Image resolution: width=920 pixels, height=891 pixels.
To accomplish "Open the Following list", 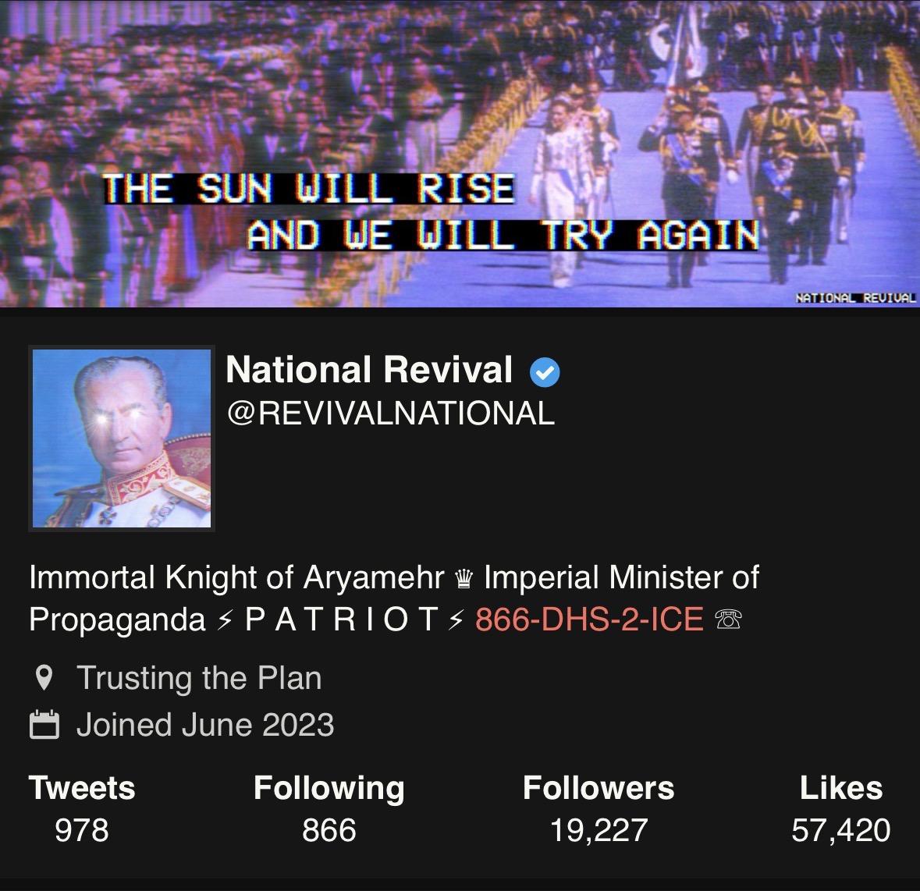I will click(x=329, y=808).
